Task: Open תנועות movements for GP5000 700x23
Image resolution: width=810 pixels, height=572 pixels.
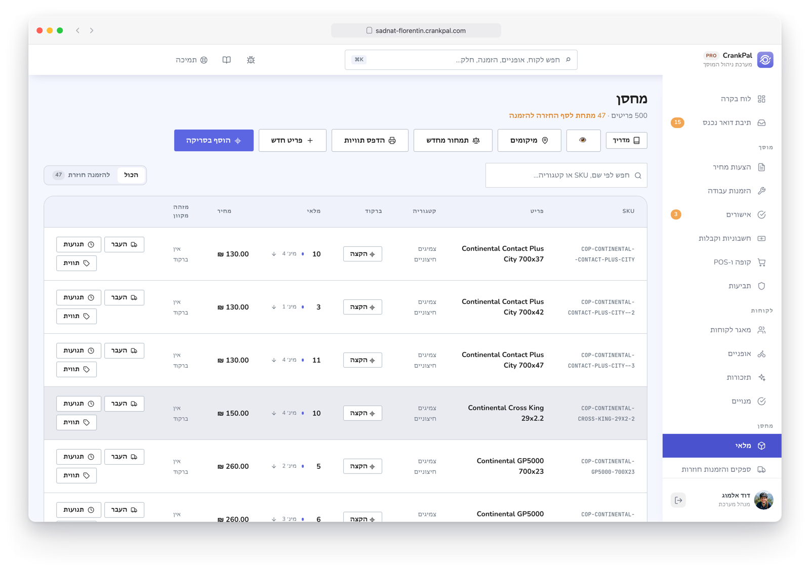Action: tap(78, 457)
